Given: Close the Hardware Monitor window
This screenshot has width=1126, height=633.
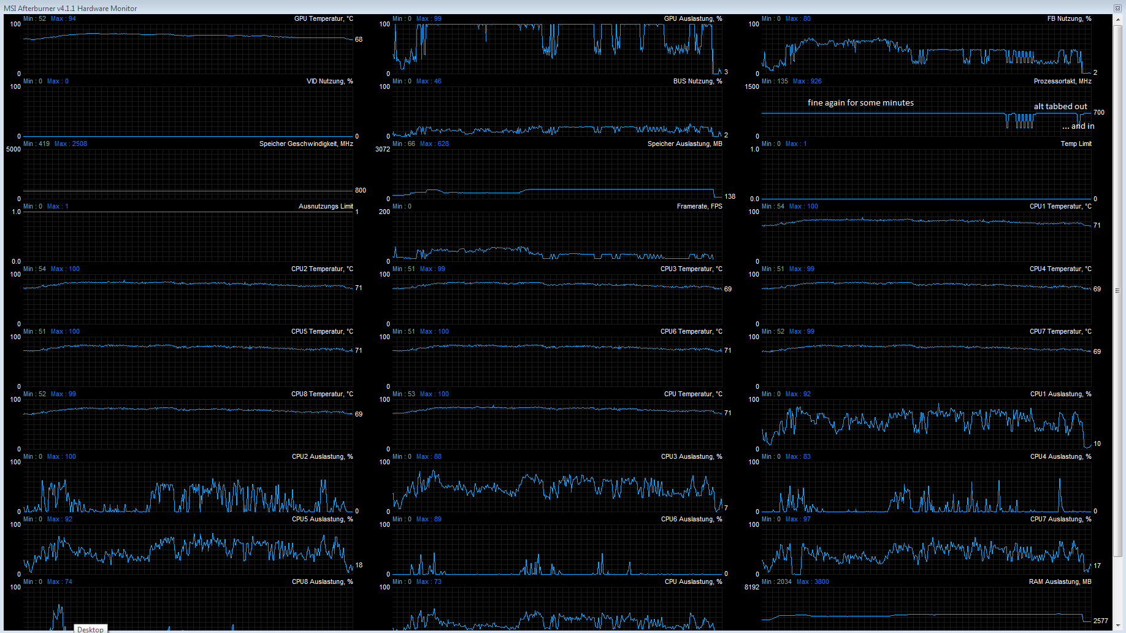Looking at the screenshot, I should 1117,8.
